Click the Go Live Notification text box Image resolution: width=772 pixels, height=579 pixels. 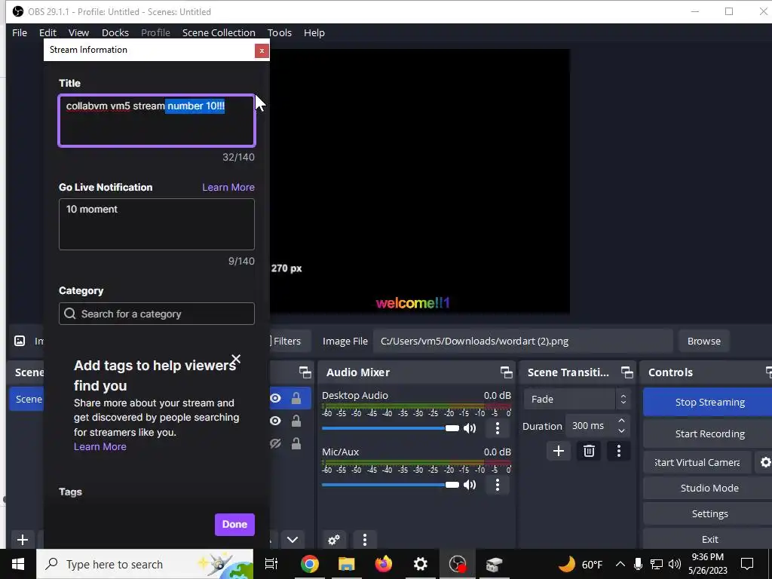[157, 224]
